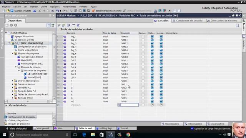Image resolution: width=246 pixels, height=138 pixels.
Task: Collapse the PLC_1 tree node
Action: (x=9, y=43)
